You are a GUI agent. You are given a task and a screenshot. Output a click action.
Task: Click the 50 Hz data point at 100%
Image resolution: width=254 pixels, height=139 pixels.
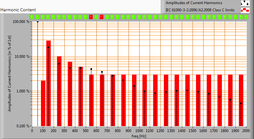38,22
